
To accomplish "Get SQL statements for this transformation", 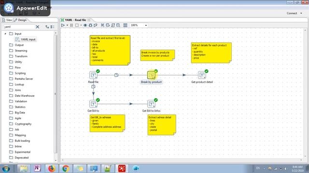I will 113,25.
